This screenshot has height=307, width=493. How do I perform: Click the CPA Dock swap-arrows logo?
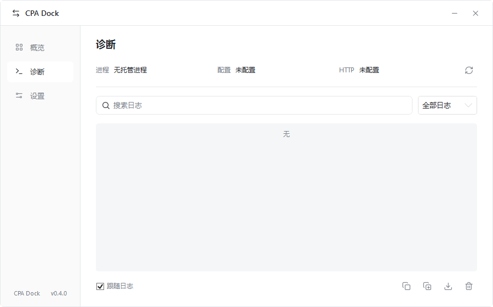click(x=16, y=13)
